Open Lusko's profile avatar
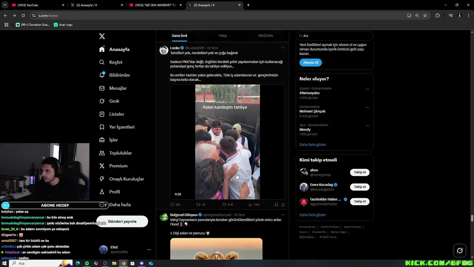The image size is (474, 267). click(x=164, y=50)
